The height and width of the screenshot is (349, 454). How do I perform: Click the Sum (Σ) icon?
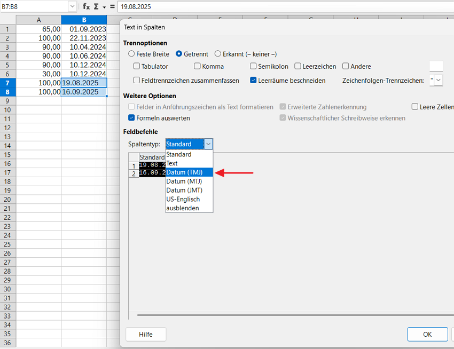click(x=97, y=6)
